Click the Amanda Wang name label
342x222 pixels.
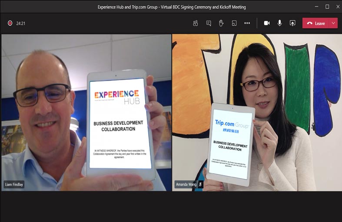(186, 184)
